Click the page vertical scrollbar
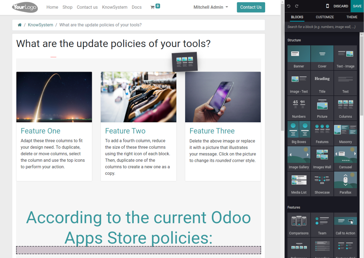Screen dimensions: 364x258 (x=282, y=67)
